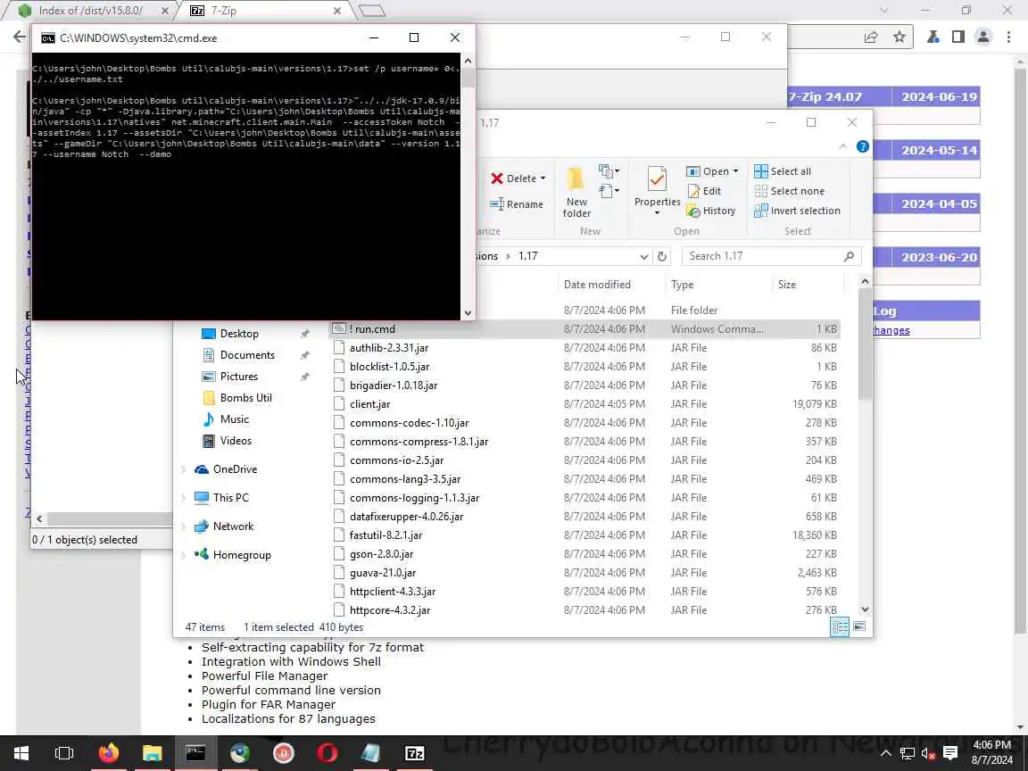This screenshot has width=1028, height=771.
Task: Open Explorer help blue question icon
Action: click(863, 147)
